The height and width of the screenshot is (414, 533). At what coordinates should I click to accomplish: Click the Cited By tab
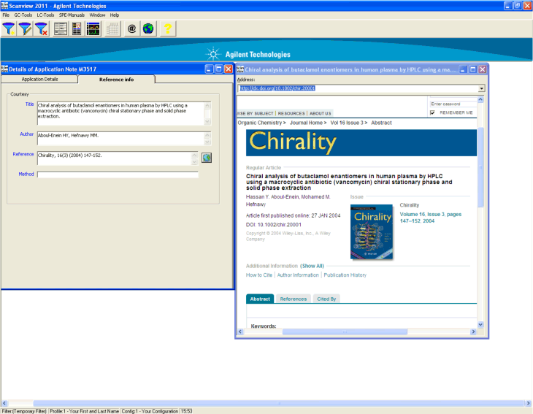[326, 299]
